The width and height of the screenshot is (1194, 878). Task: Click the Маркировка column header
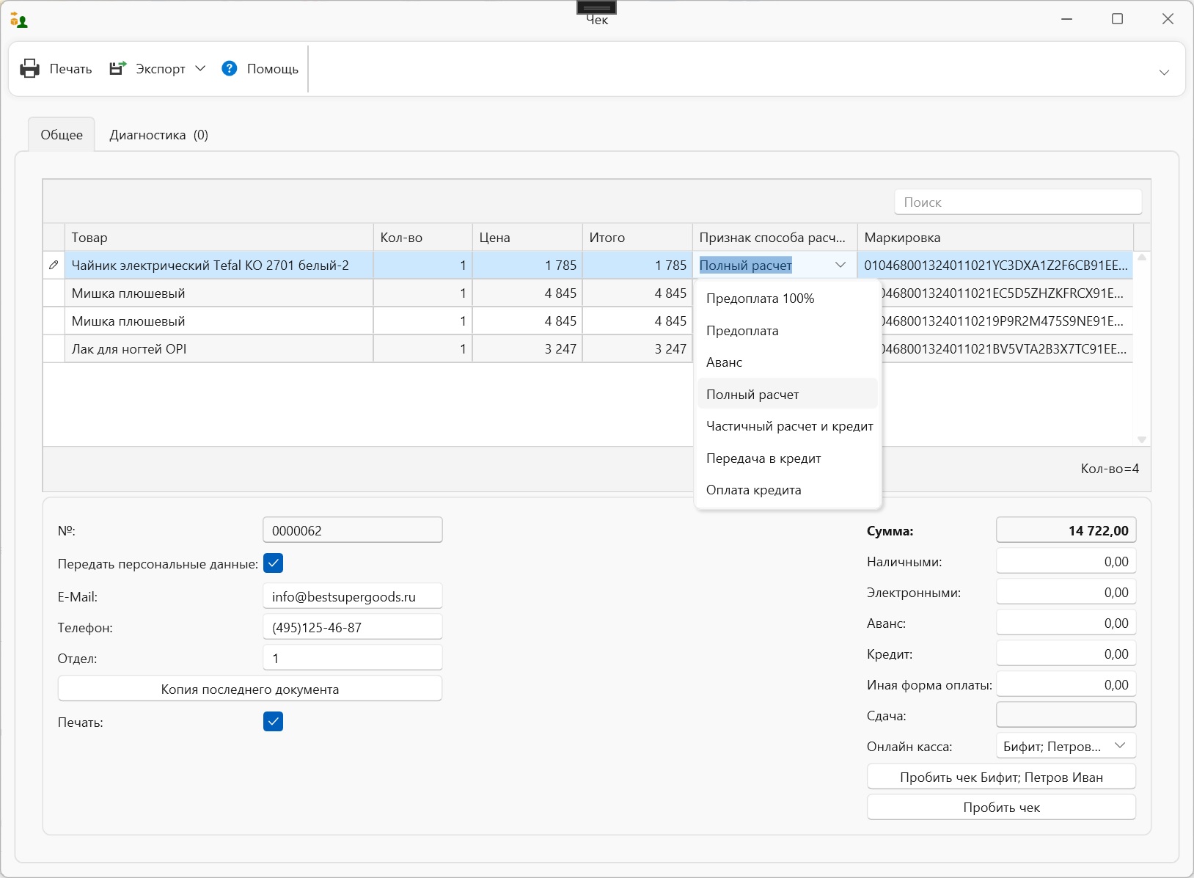click(996, 237)
